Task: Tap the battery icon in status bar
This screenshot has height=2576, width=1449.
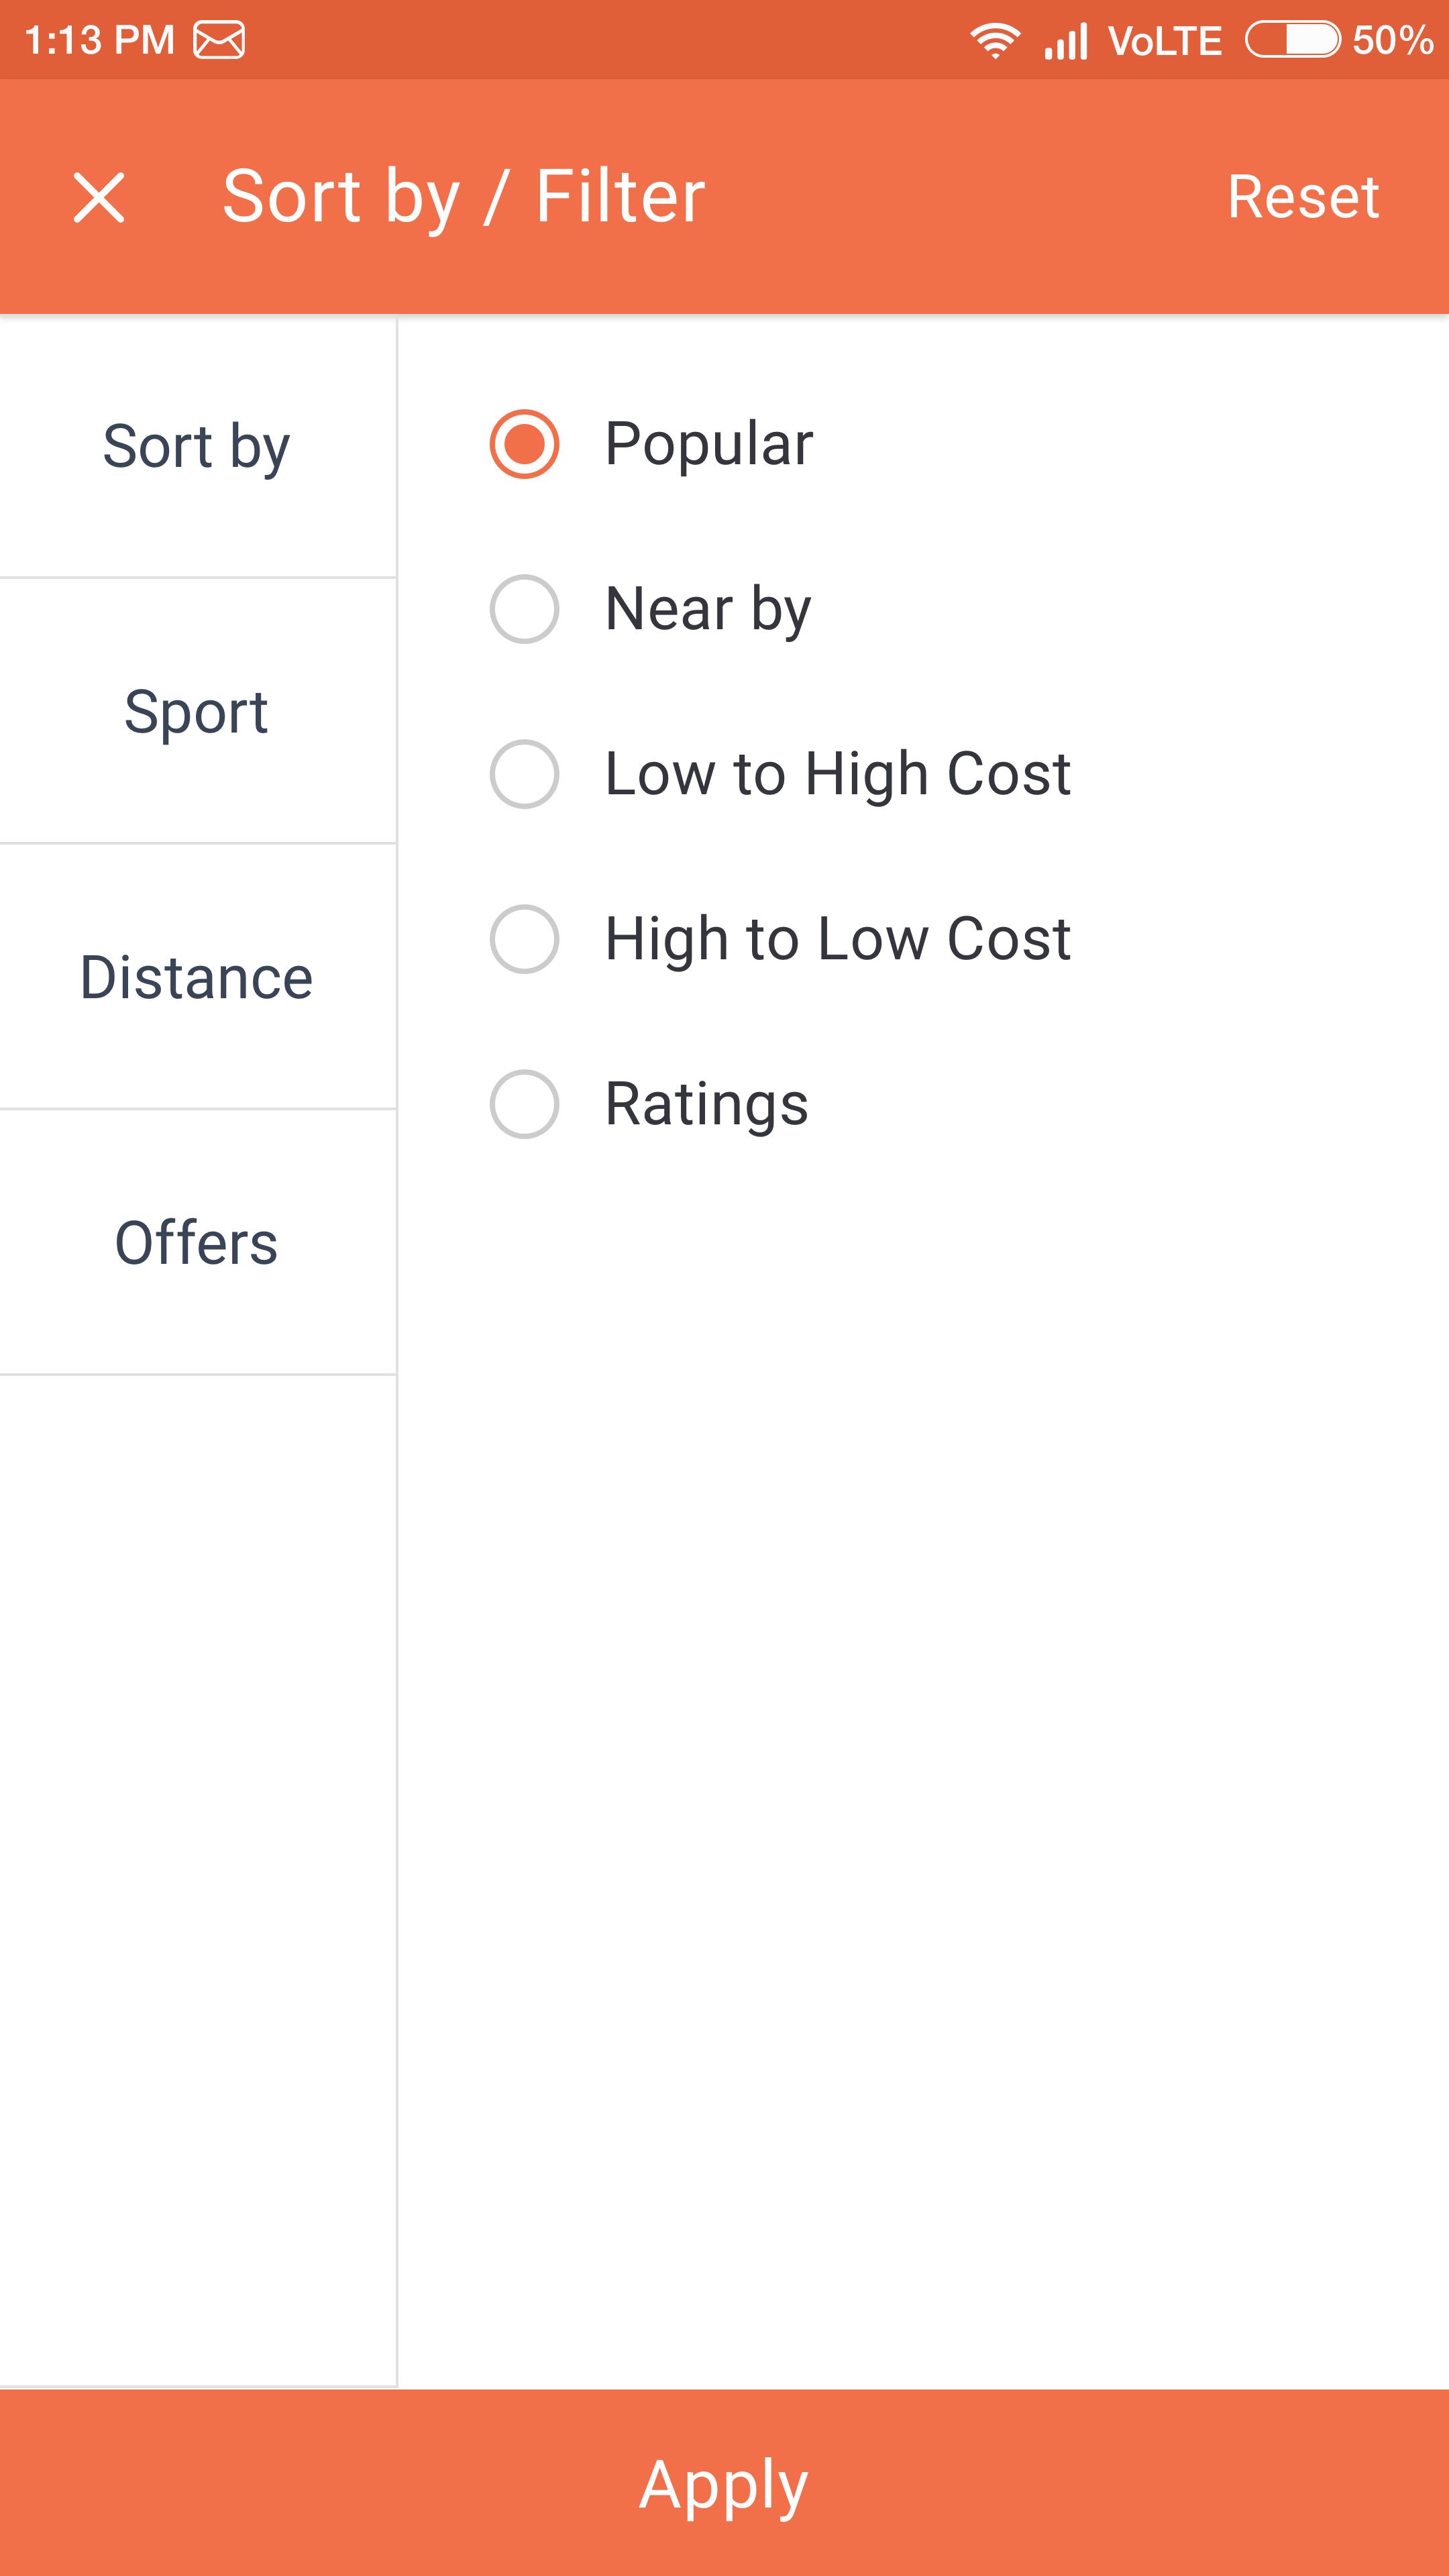Action: click(x=1292, y=40)
